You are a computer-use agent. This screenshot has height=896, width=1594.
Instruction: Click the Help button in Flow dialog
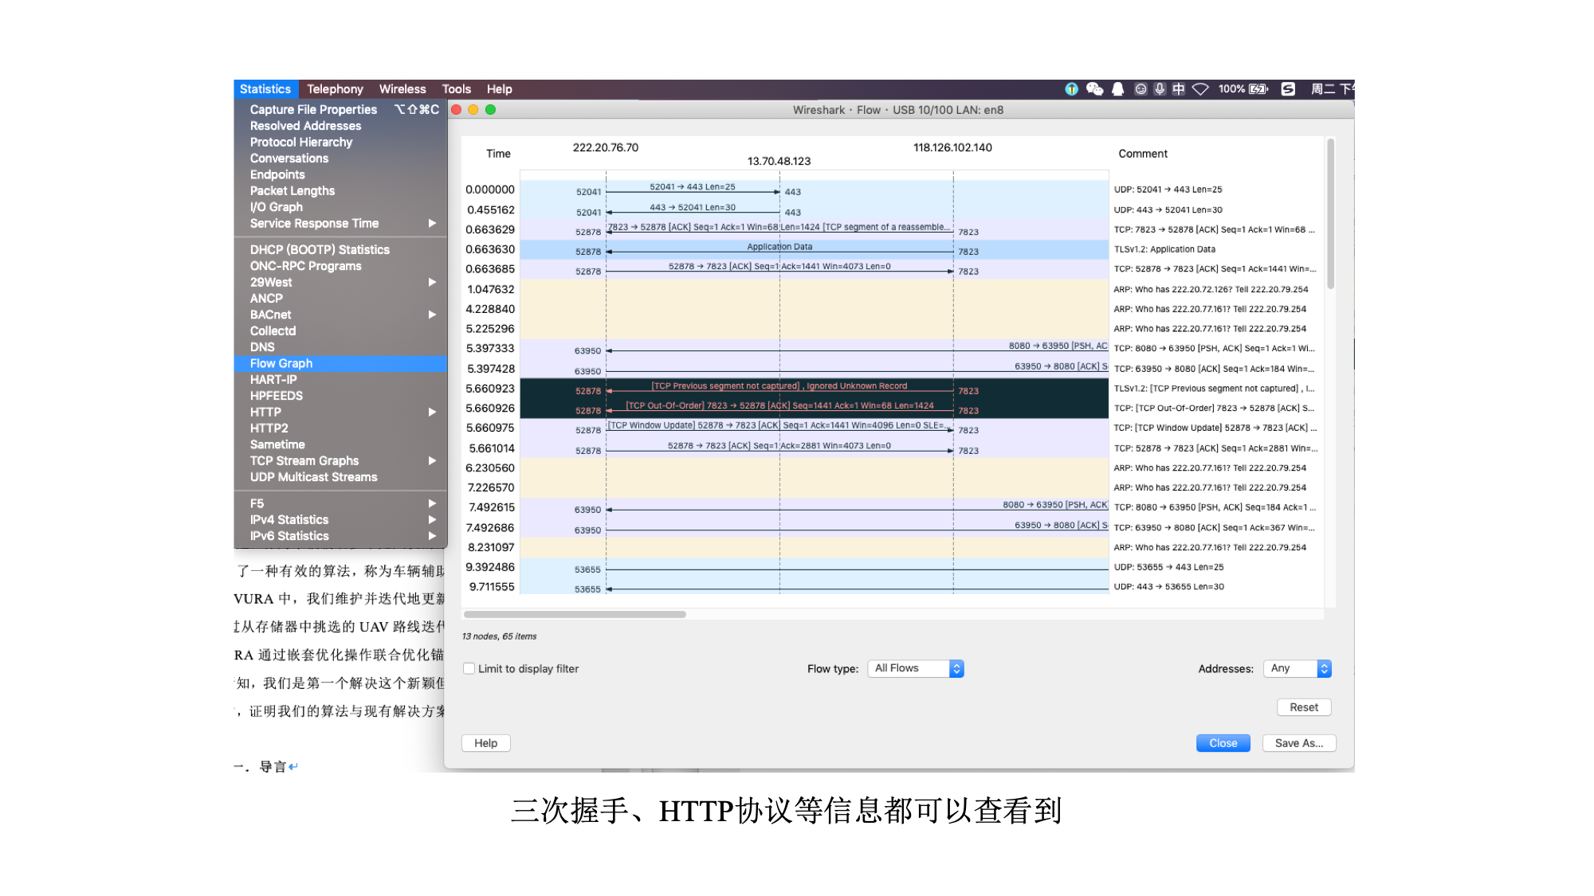tap(486, 743)
